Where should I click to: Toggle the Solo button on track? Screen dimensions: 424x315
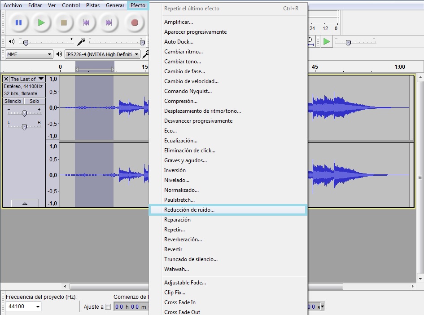point(35,101)
